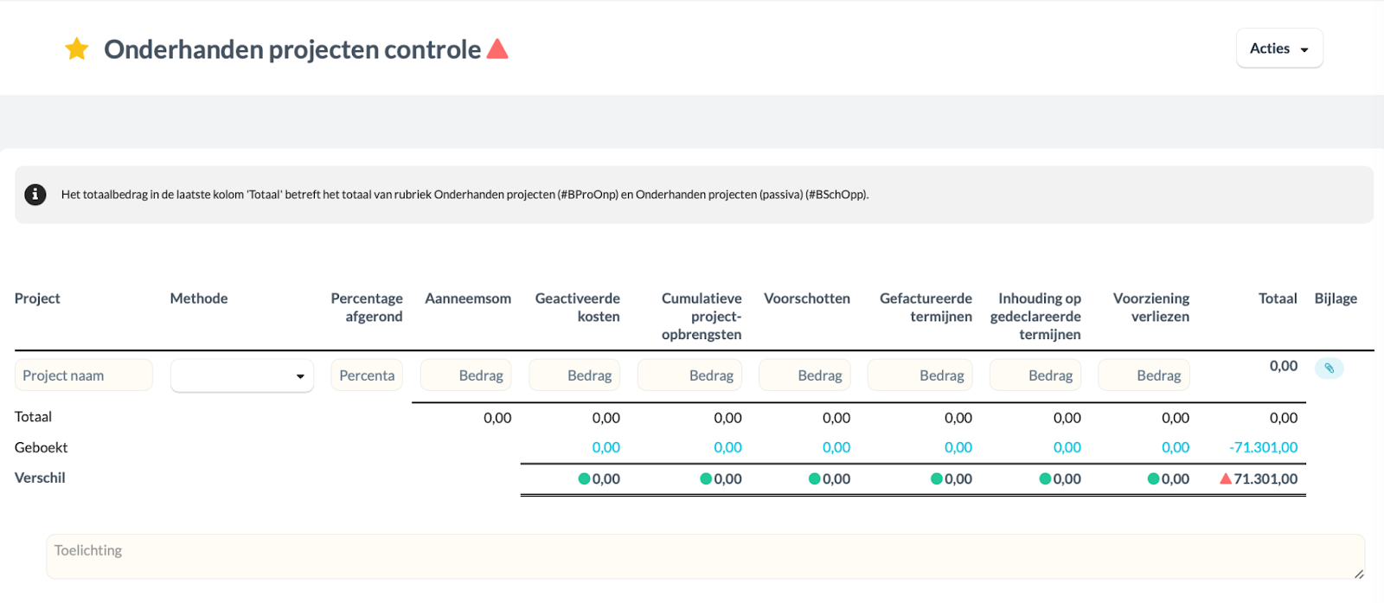1384x603 pixels.
Task: Click Geboekt 0,00 under Geactiveerde kosten
Action: [605, 447]
